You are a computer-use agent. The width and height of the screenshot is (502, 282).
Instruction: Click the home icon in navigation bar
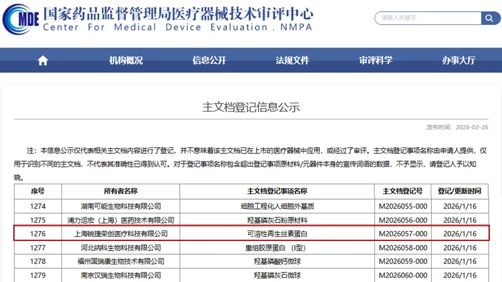tap(42, 60)
